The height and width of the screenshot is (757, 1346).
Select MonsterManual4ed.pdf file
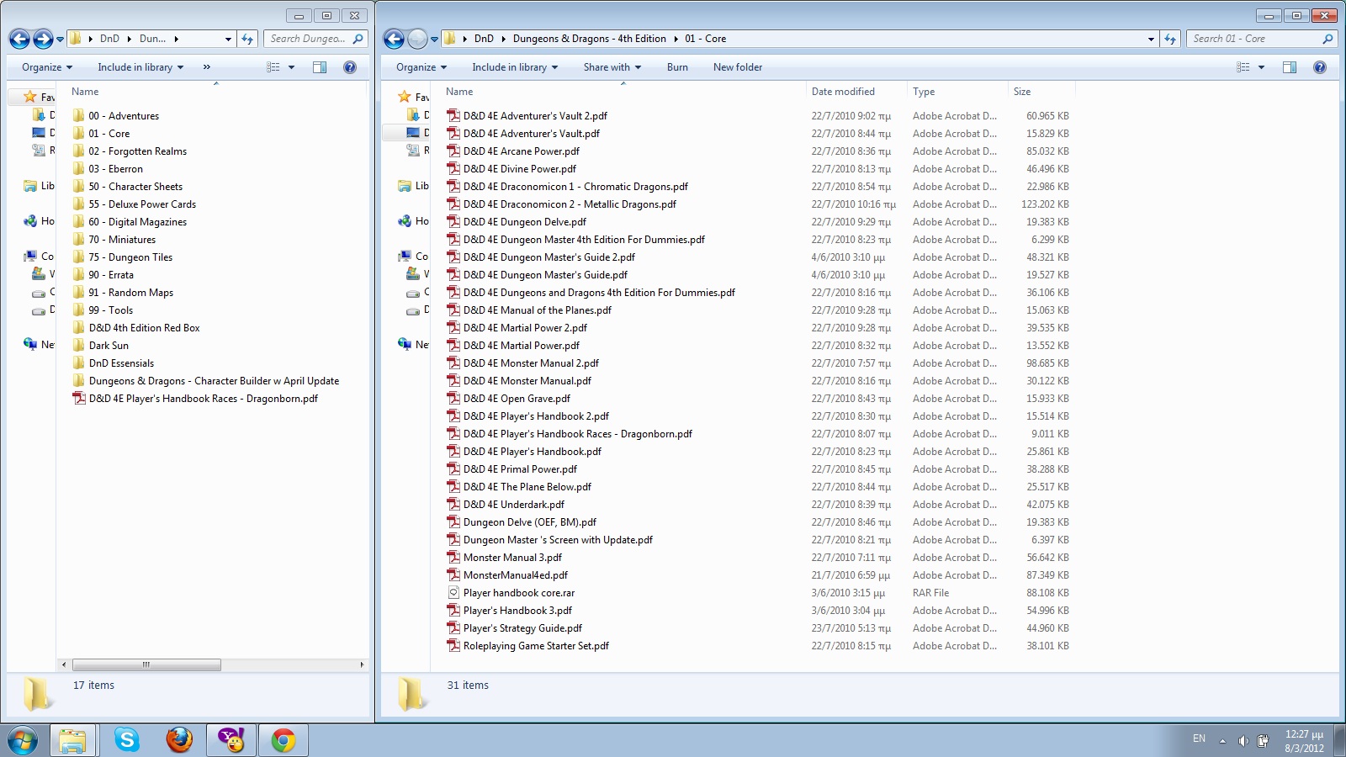516,575
